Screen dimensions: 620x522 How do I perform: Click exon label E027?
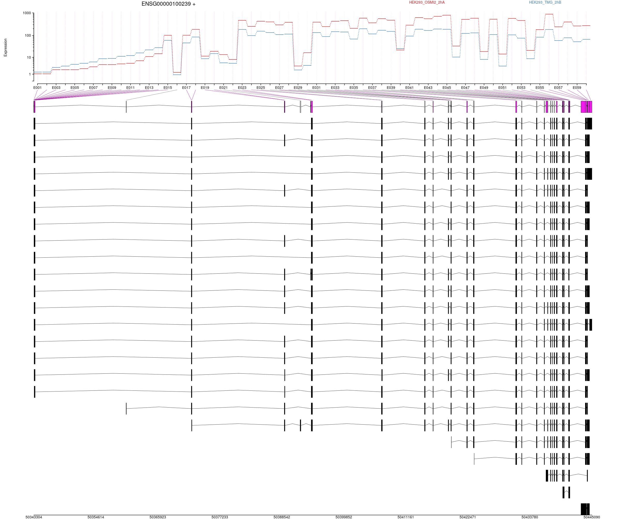tap(279, 88)
